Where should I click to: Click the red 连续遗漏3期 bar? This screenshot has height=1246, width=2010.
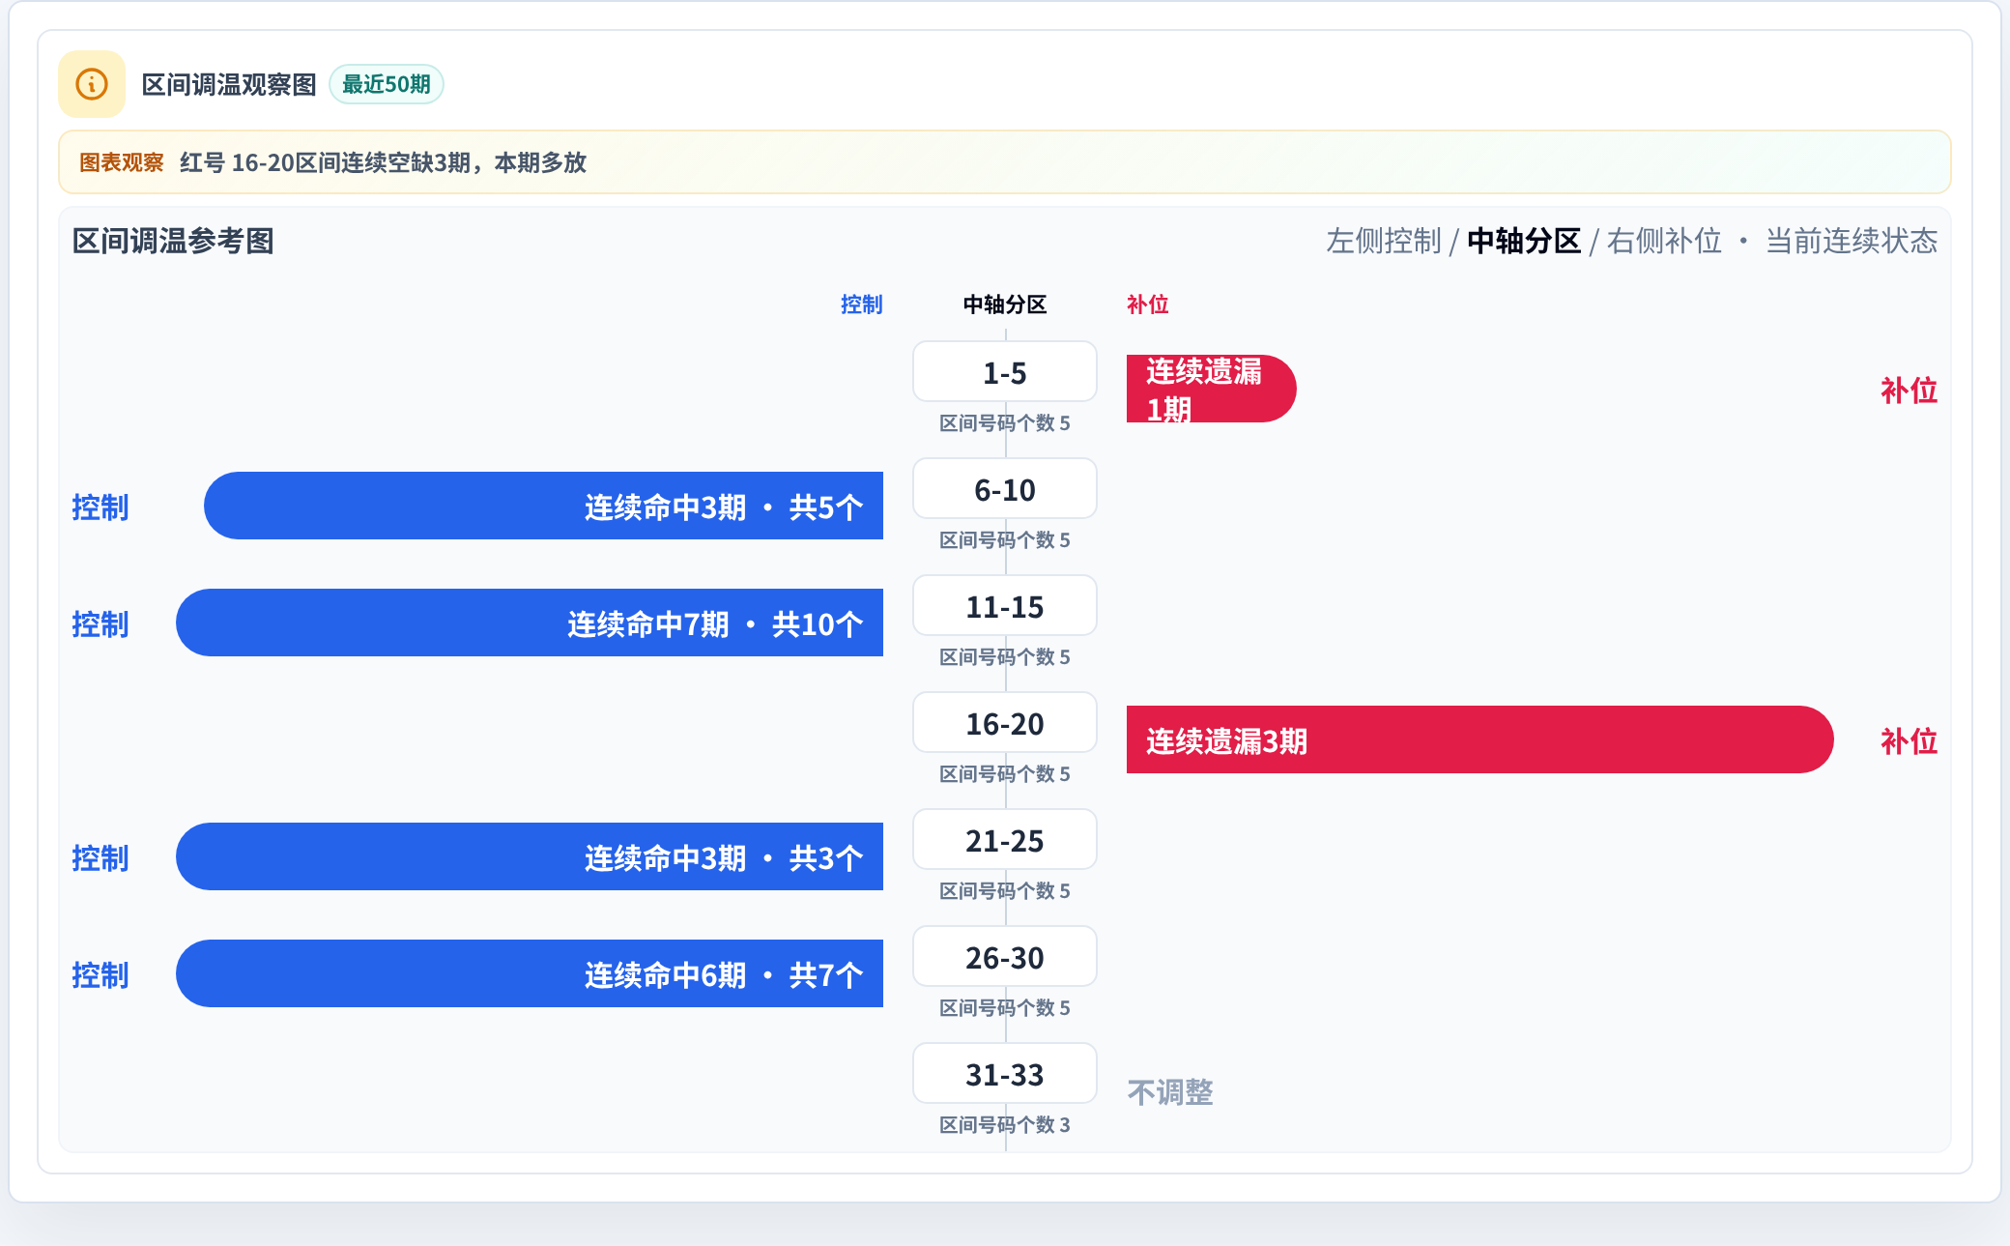coord(1479,739)
